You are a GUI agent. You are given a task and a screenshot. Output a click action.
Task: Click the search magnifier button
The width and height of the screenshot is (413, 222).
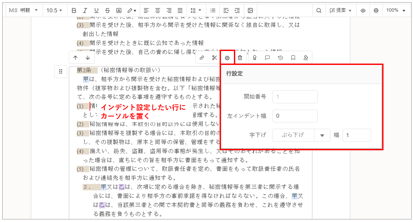click(319, 10)
